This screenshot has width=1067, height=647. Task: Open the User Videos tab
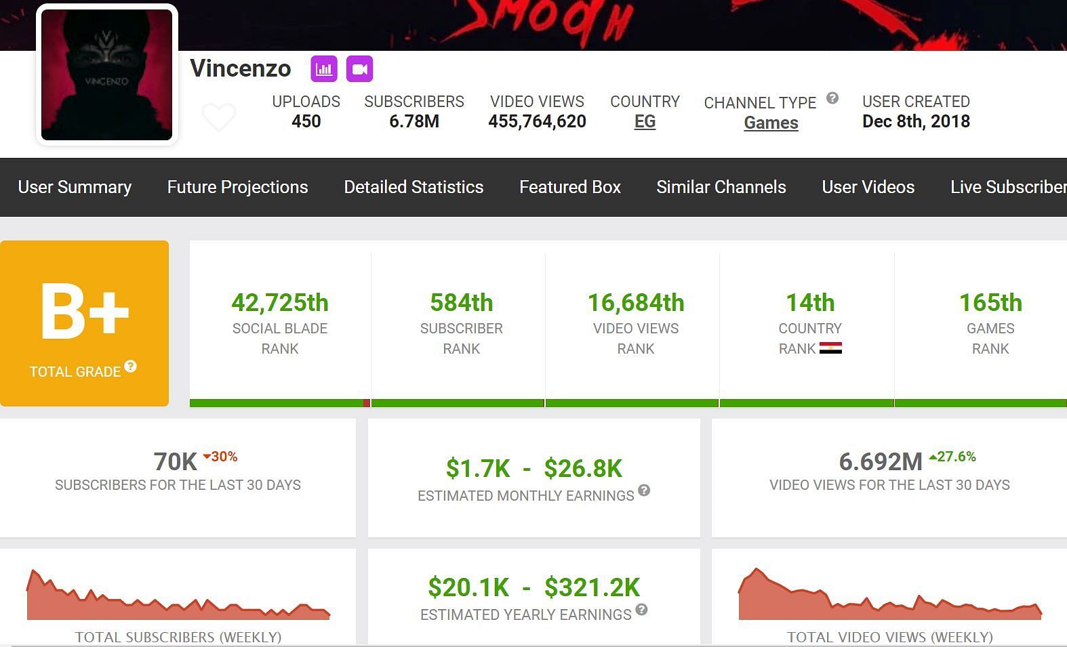[868, 187]
